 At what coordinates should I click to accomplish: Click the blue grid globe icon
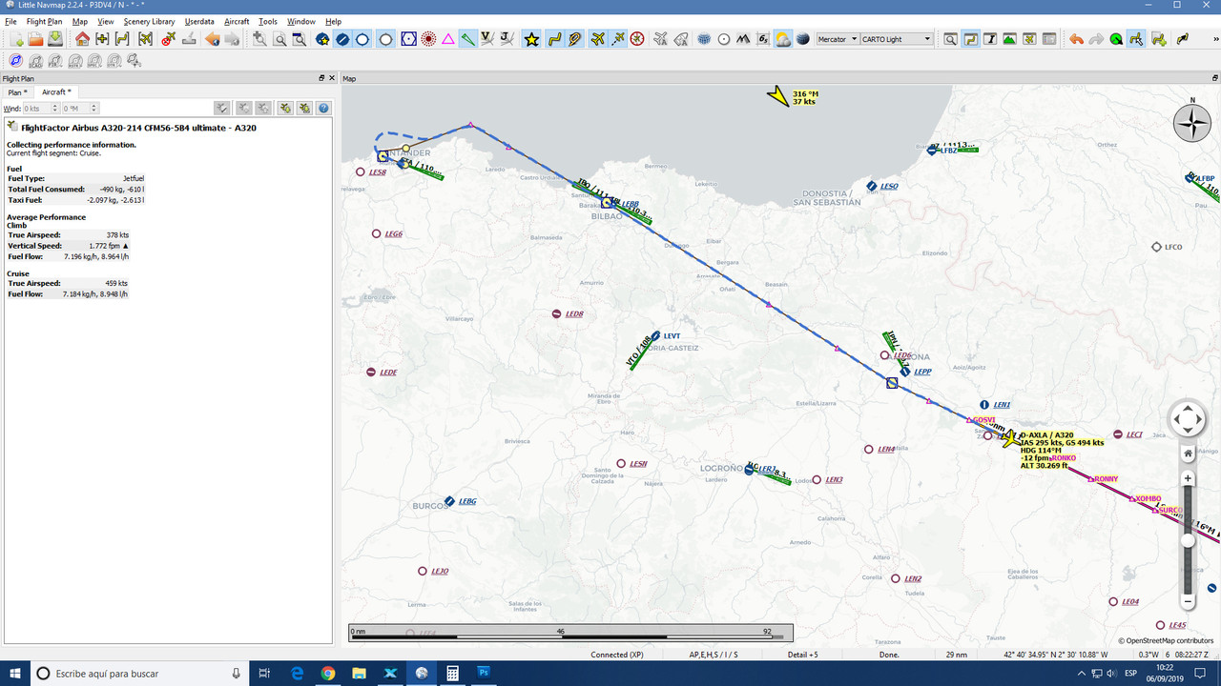704,39
